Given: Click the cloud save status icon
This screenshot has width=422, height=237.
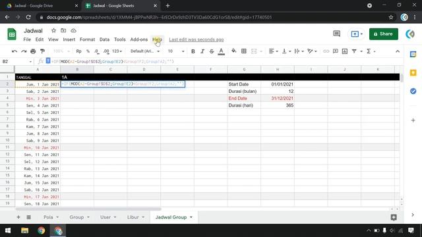Looking at the screenshot, I should (73, 31).
